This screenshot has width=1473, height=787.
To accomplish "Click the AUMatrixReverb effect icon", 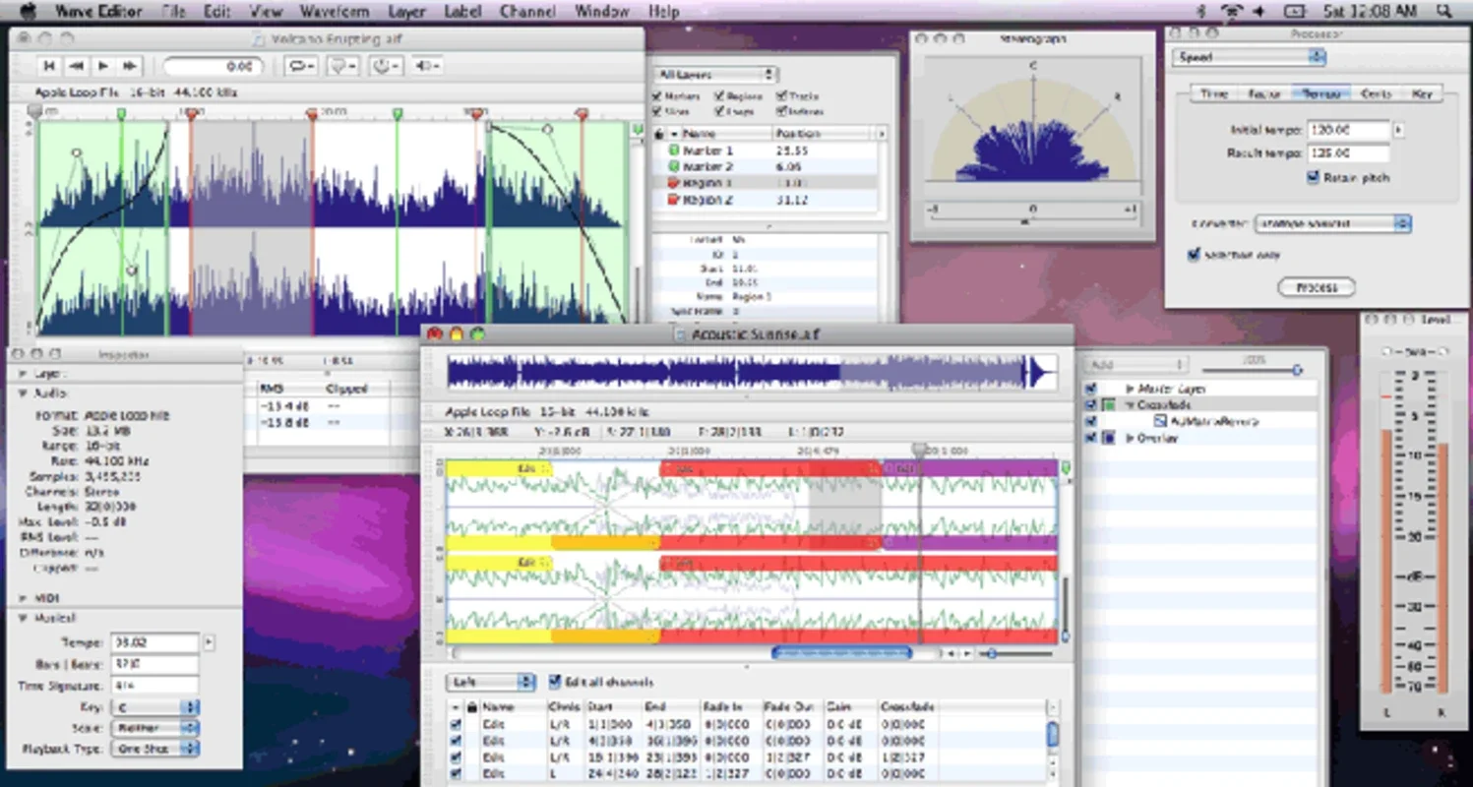I will point(1159,421).
